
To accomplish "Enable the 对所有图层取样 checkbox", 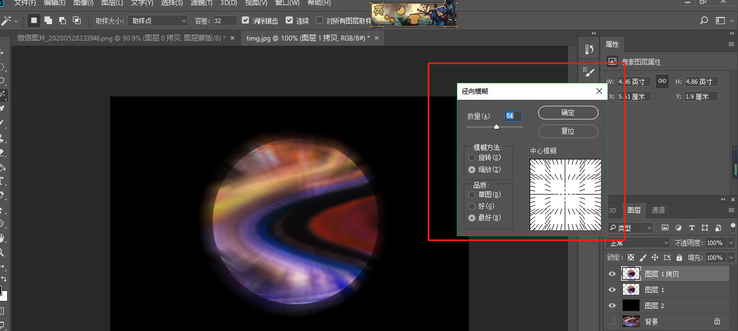I will pos(320,20).
